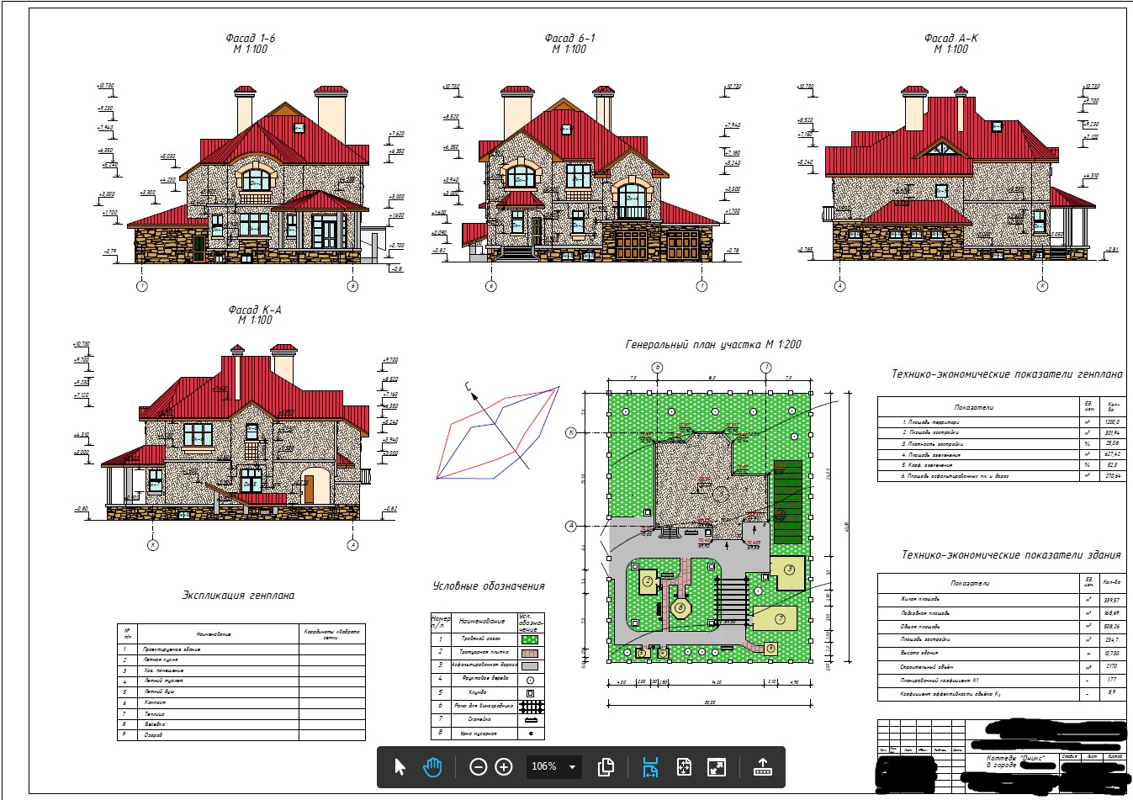Click 'Генеральный план участка М 1:200' title
Image resolution: width=1133 pixels, height=800 pixels.
tap(713, 344)
